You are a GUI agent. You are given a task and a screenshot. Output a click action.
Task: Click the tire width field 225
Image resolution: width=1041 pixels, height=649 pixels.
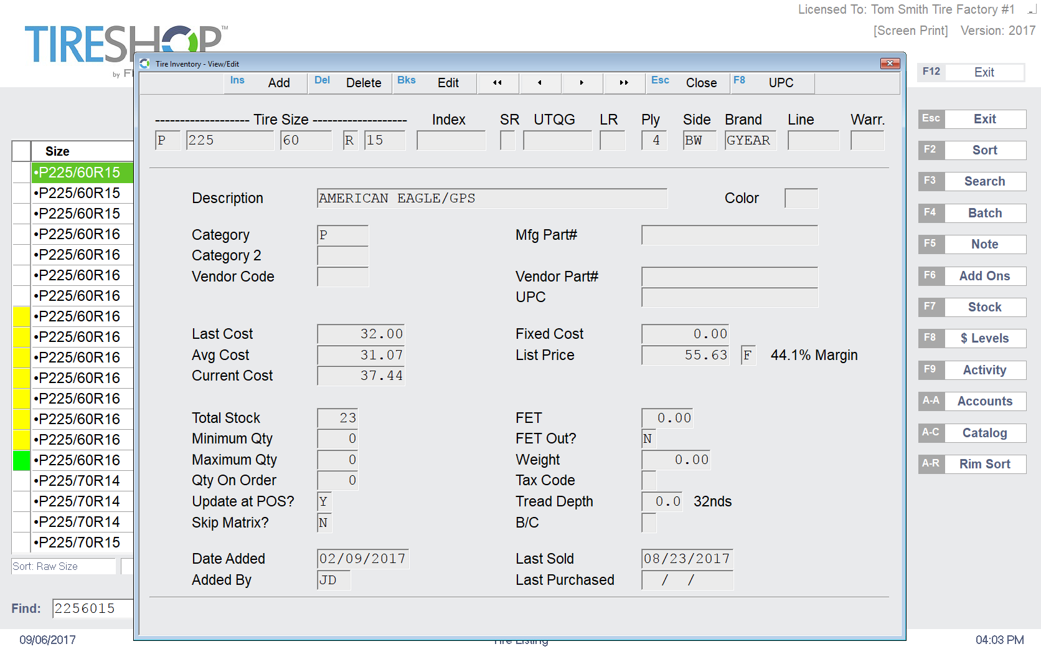[x=230, y=140]
